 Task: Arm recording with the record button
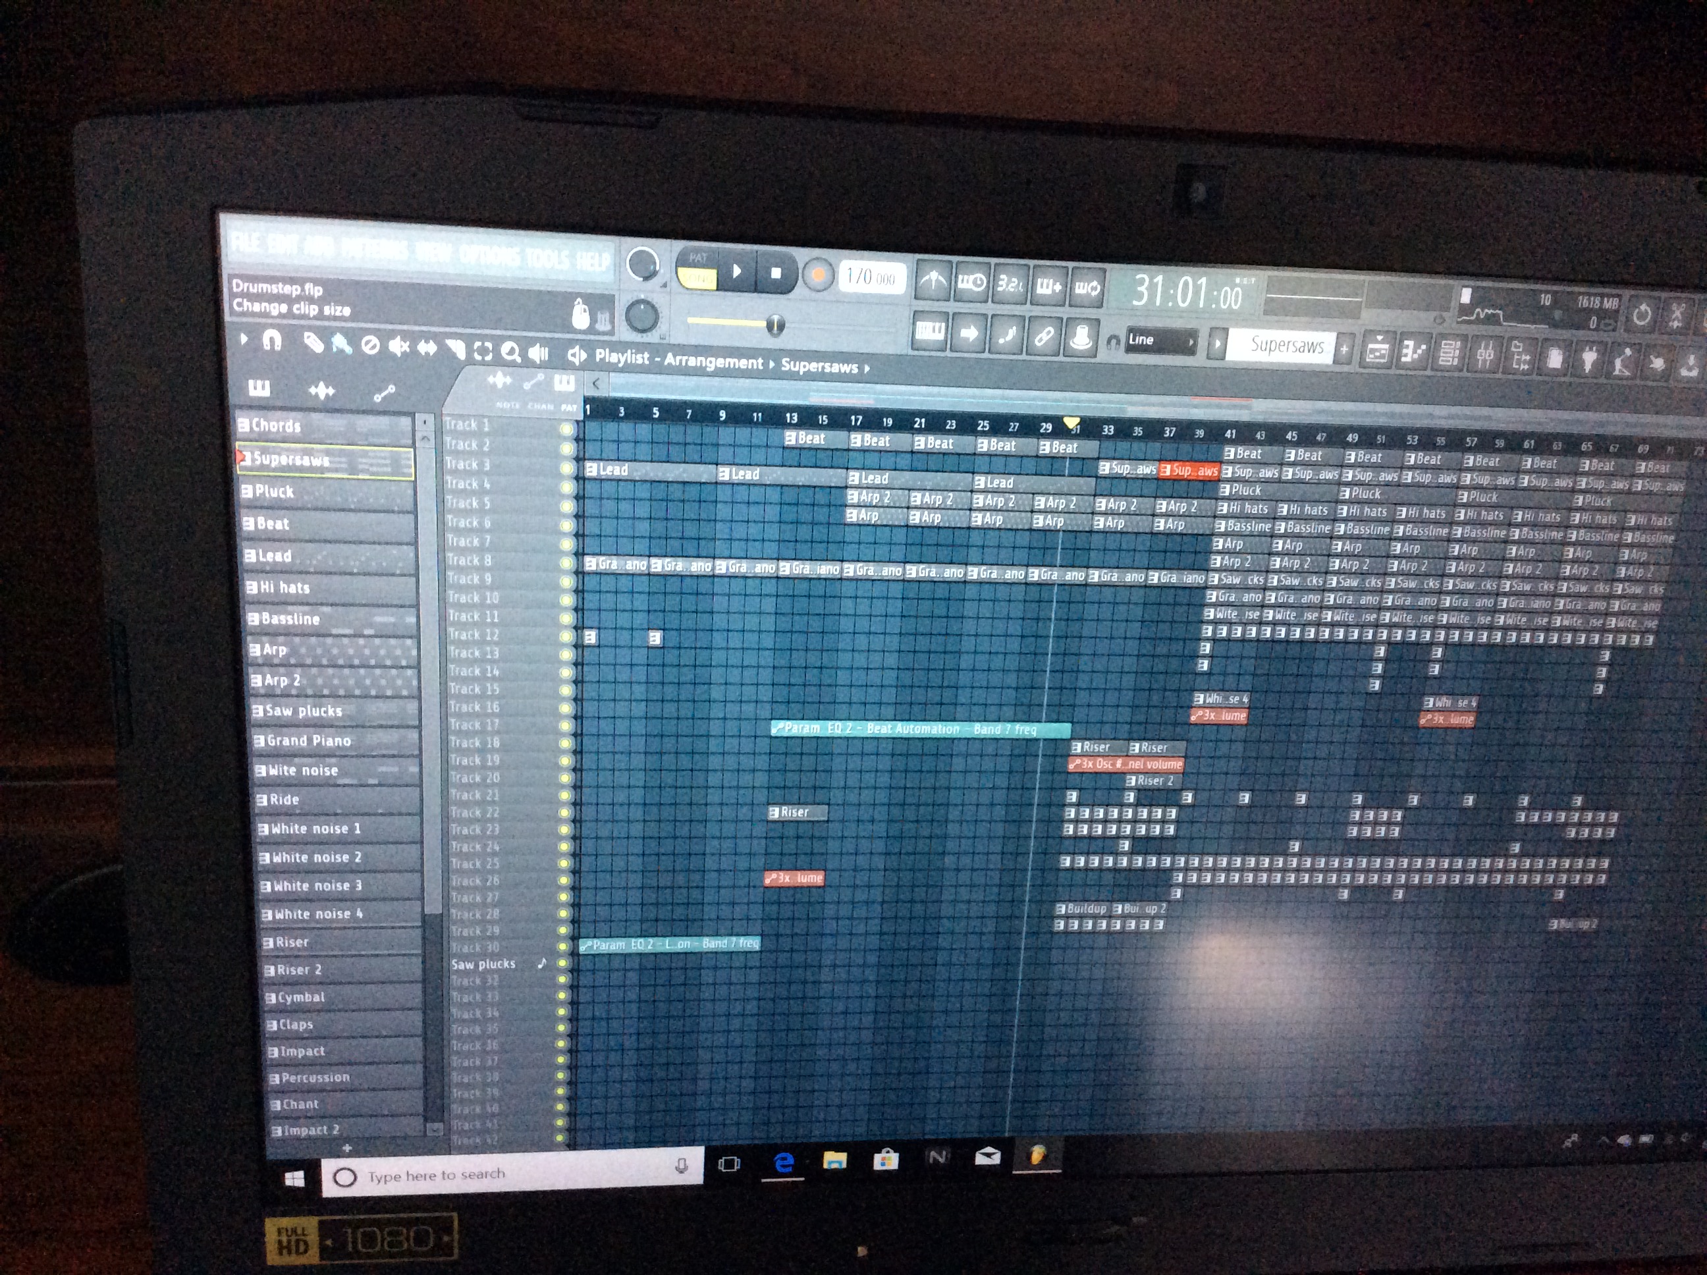(x=818, y=275)
